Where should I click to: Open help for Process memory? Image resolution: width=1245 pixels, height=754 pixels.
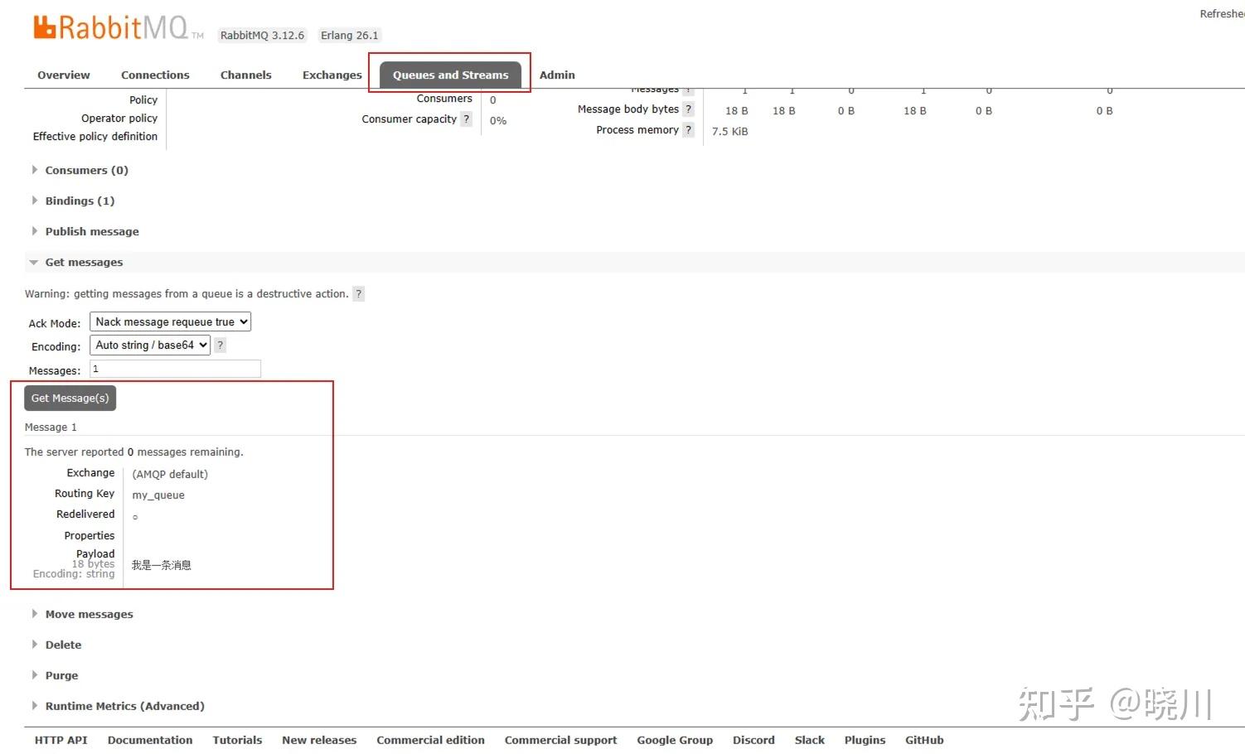click(688, 130)
